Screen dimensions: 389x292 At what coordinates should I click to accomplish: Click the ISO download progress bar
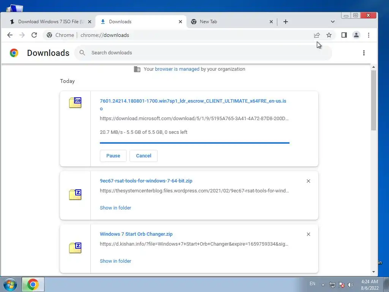(194, 143)
